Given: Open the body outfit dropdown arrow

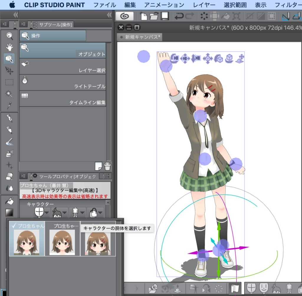Looking at the screenshot, I should [82, 213].
